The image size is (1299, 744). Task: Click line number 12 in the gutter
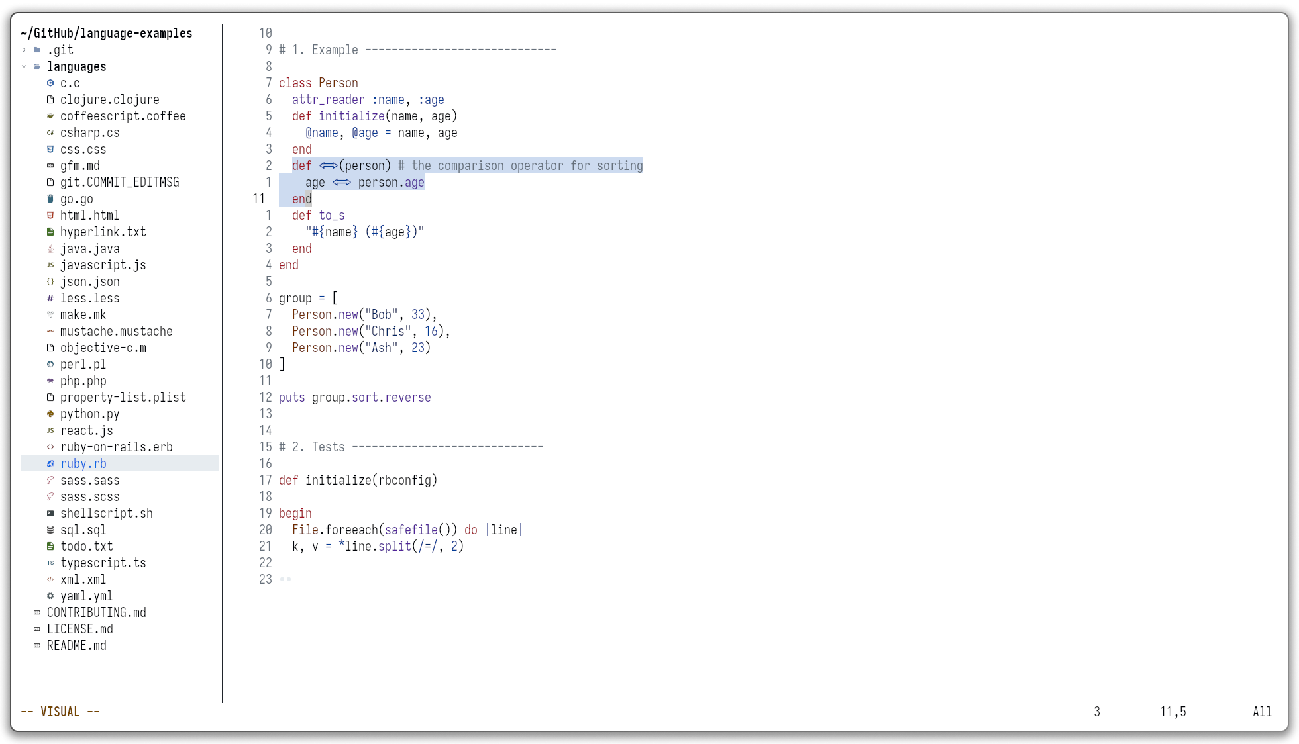(266, 397)
